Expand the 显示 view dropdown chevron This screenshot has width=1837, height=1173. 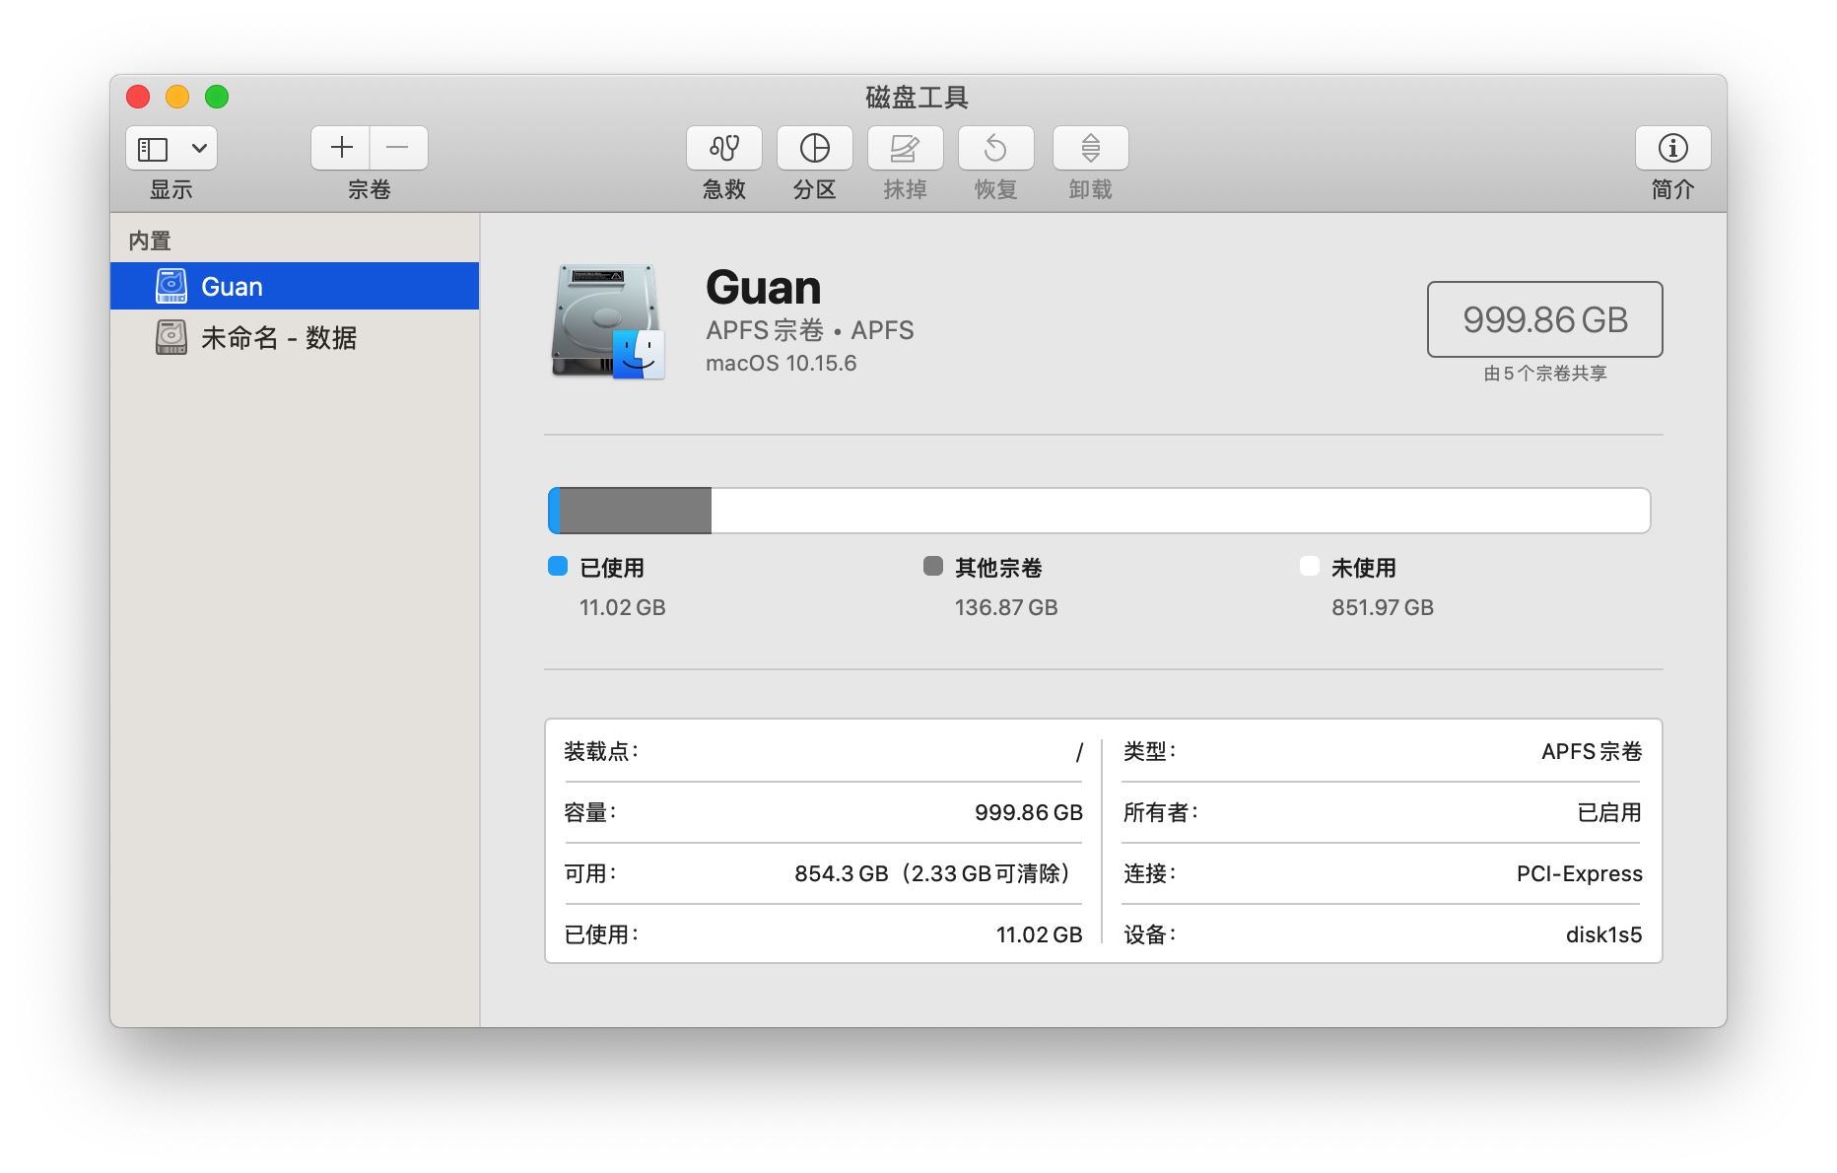point(199,149)
